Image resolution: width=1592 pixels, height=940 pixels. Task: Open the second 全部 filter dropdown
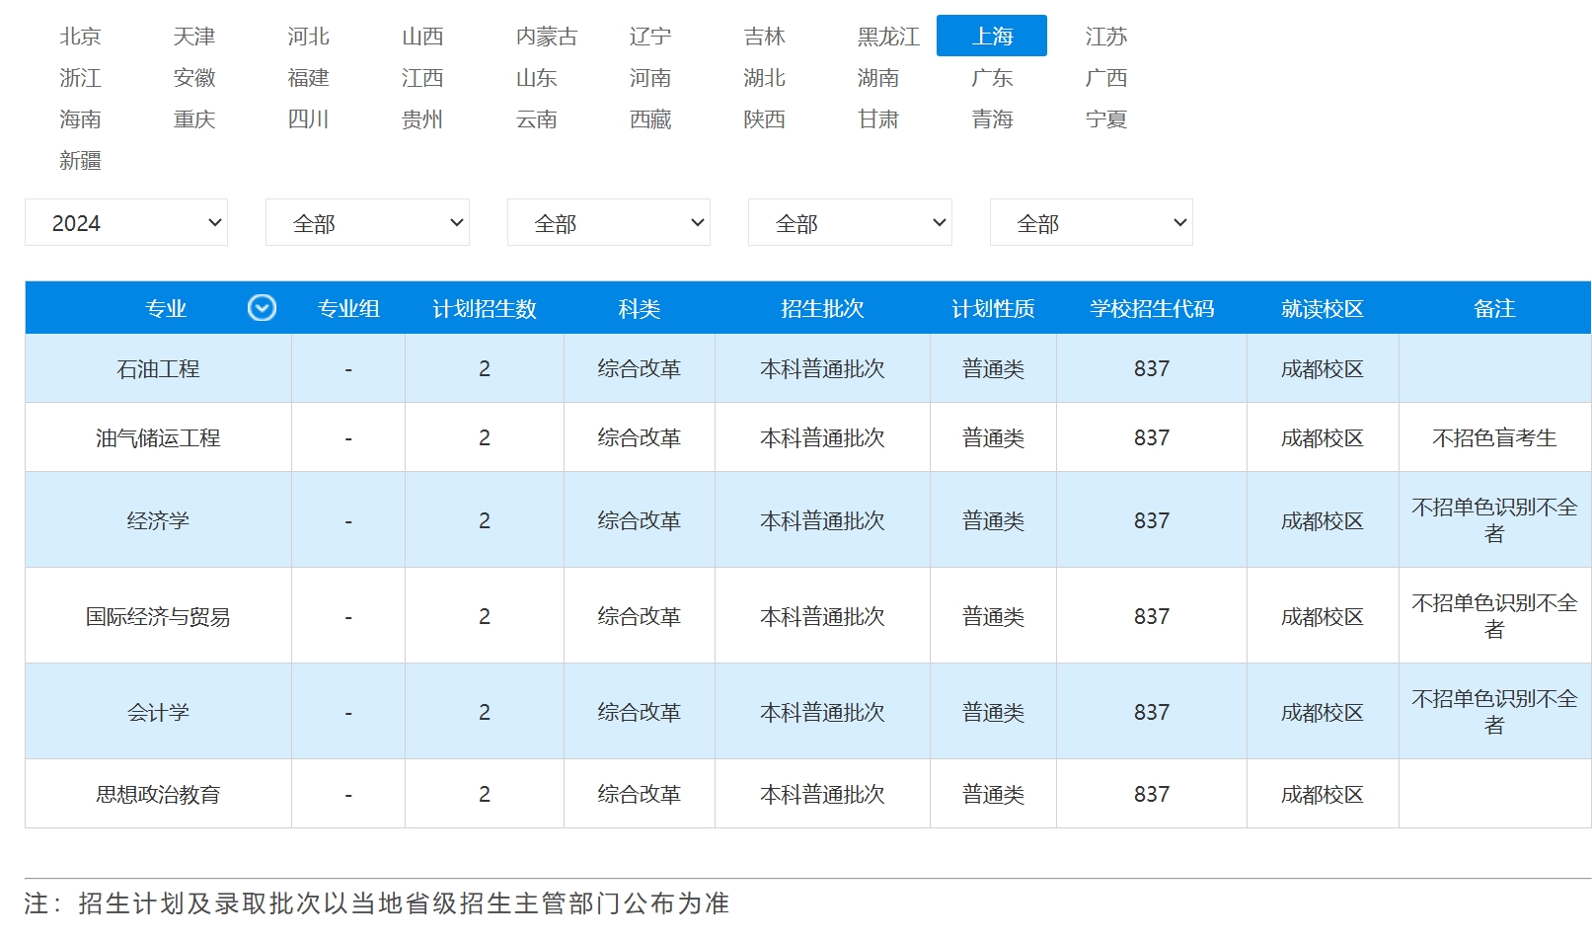(x=367, y=223)
